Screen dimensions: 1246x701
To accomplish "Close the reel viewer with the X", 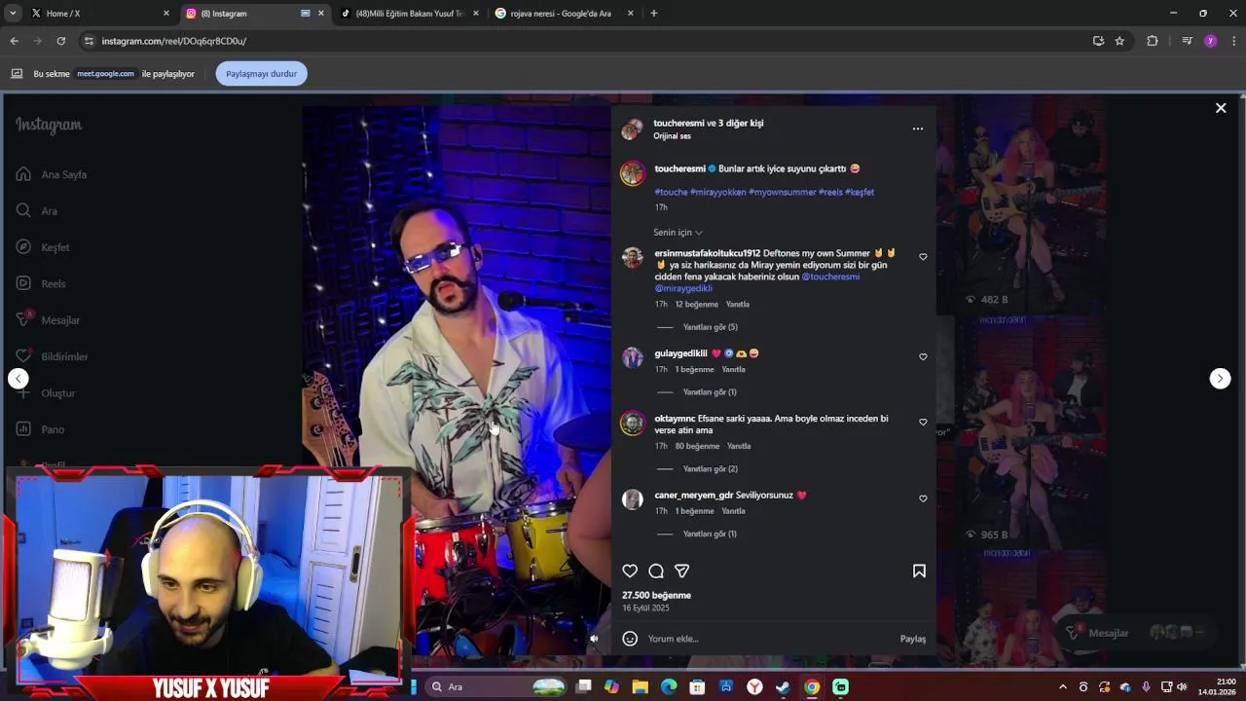I will click(x=1221, y=108).
